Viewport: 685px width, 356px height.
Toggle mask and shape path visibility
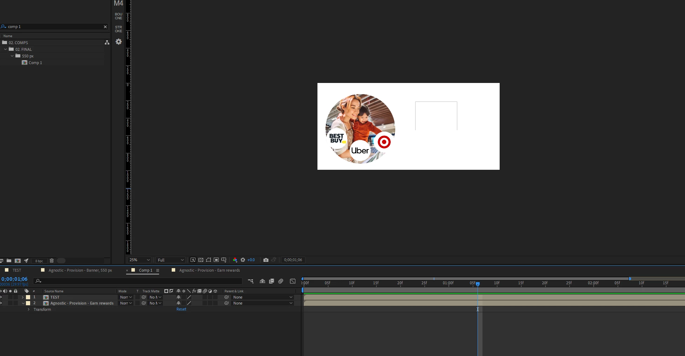(x=208, y=260)
